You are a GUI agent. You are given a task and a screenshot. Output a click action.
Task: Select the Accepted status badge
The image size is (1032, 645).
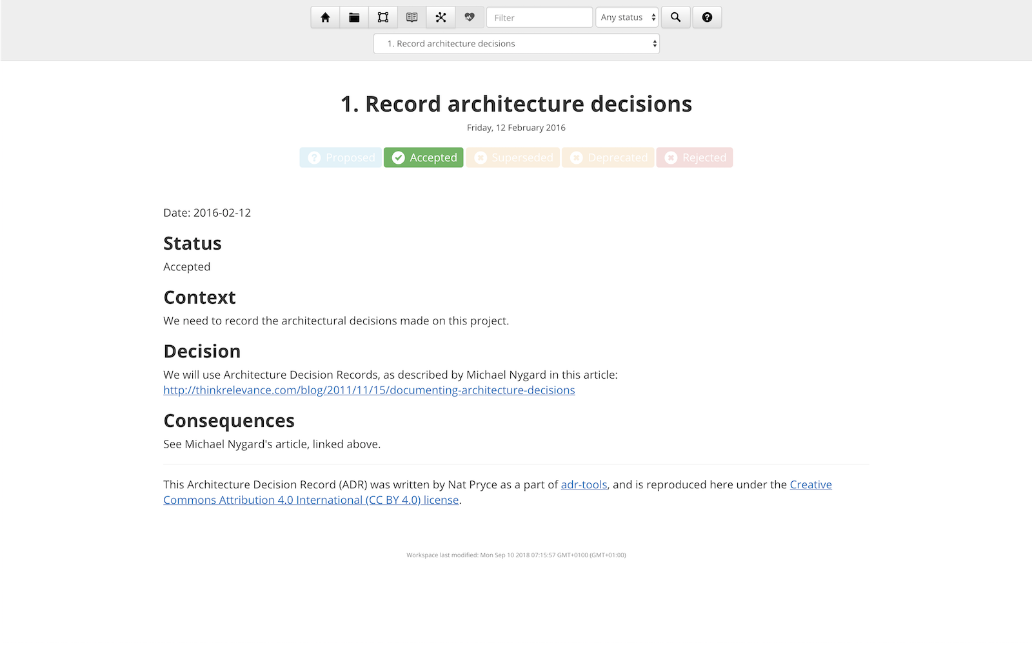(423, 157)
